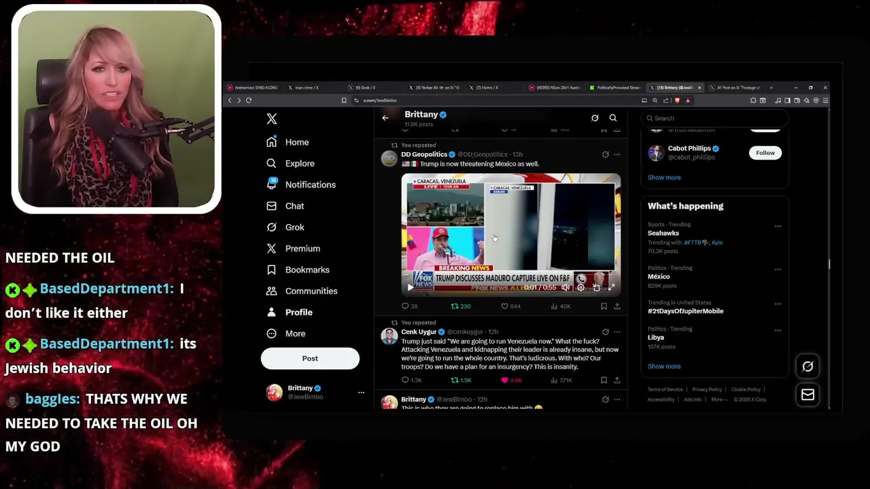Click search icon in Brittany profile header
Viewport: 870px width, 489px height.
tap(613, 118)
